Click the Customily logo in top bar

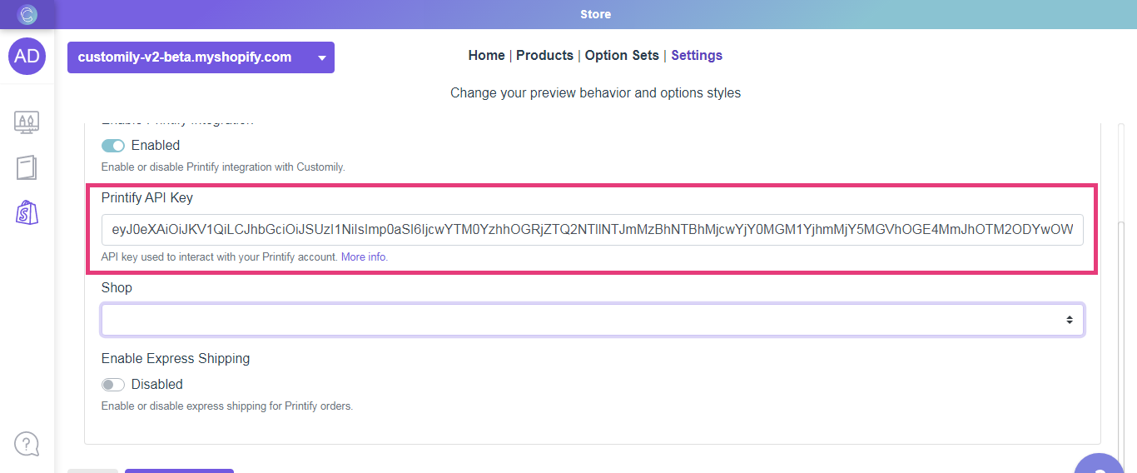tap(27, 14)
